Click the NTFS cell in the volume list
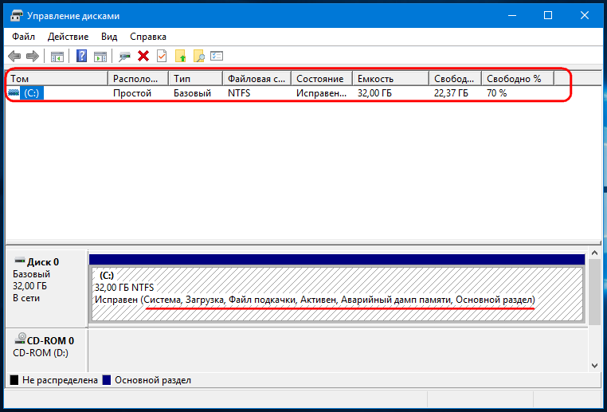 point(239,93)
